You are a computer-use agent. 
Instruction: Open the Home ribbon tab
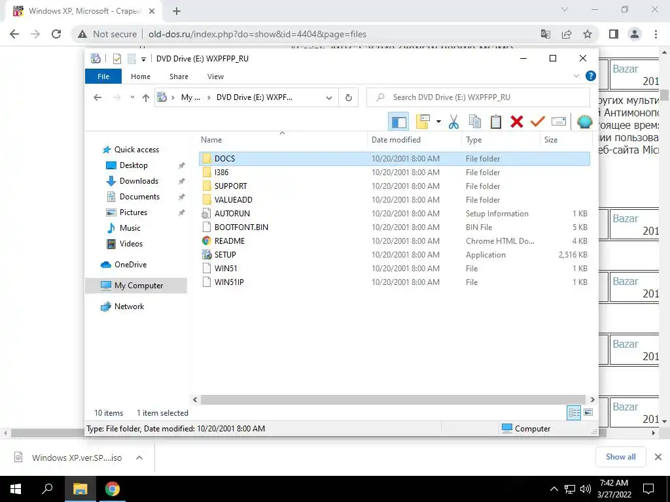coord(141,76)
